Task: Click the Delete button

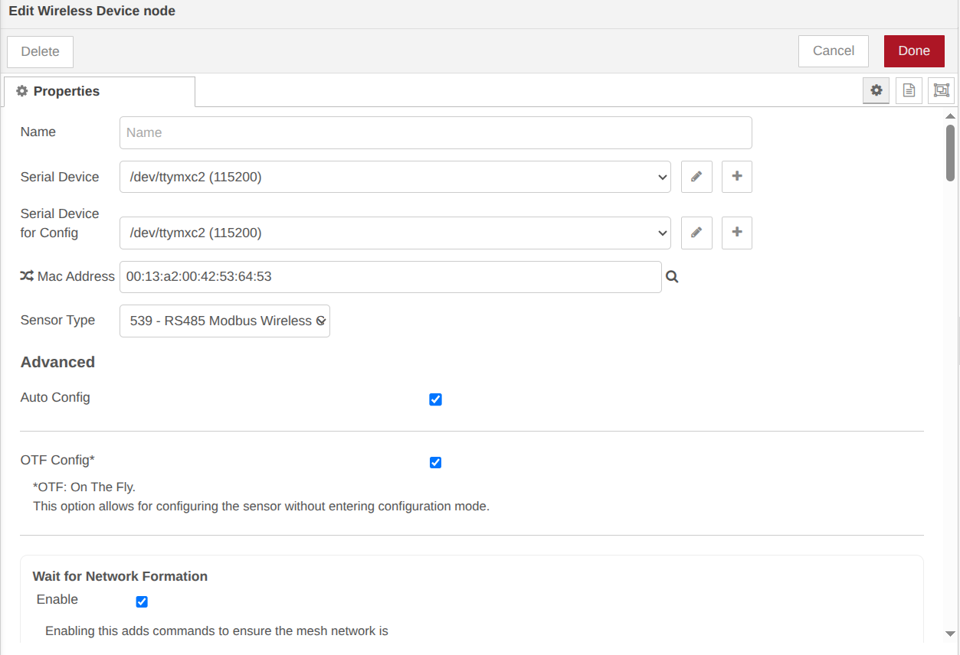Action: coord(40,51)
